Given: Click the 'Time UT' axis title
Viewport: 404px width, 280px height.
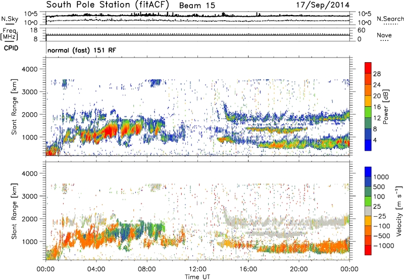Looking at the screenshot, I should [x=197, y=277].
